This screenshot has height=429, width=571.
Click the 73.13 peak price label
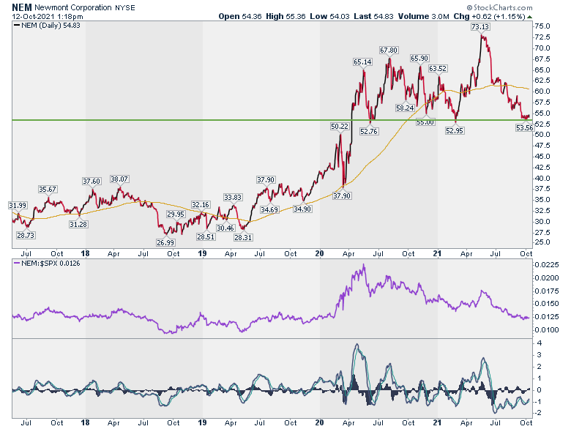point(480,26)
